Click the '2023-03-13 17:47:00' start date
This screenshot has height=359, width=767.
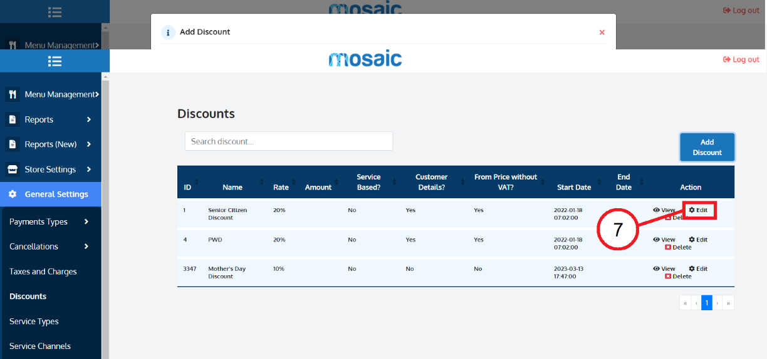(x=568, y=273)
